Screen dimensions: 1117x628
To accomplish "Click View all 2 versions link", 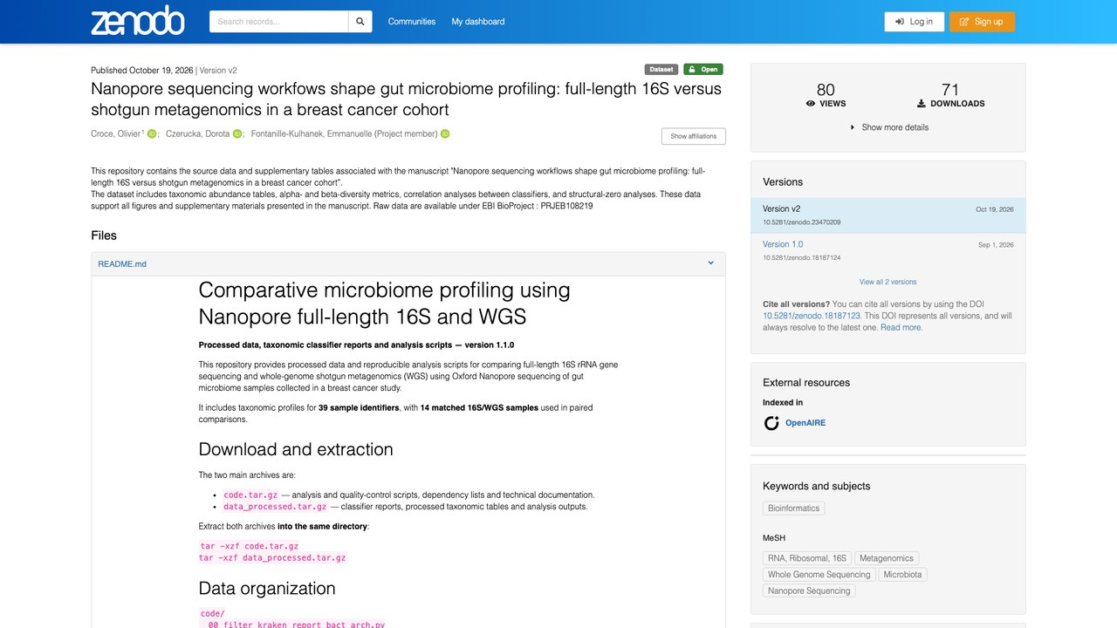I will [x=888, y=282].
